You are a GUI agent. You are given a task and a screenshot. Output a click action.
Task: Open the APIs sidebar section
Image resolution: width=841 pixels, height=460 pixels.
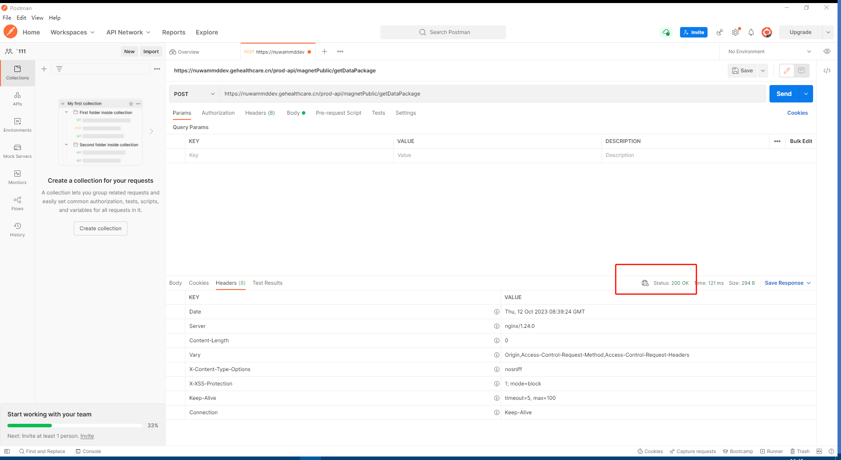[17, 99]
